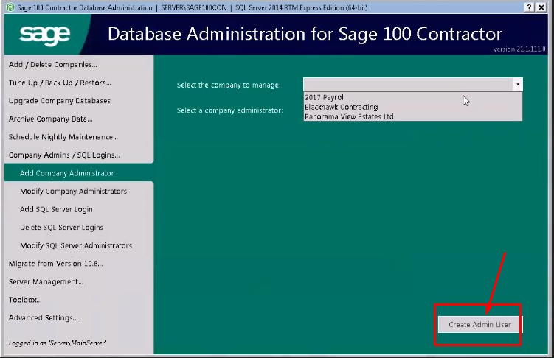Open Schedule Nightly Maintenance
The image size is (554, 358).
click(x=63, y=137)
